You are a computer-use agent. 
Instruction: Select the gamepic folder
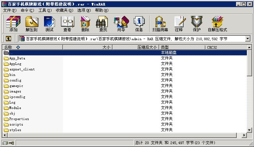[x=16, y=86]
